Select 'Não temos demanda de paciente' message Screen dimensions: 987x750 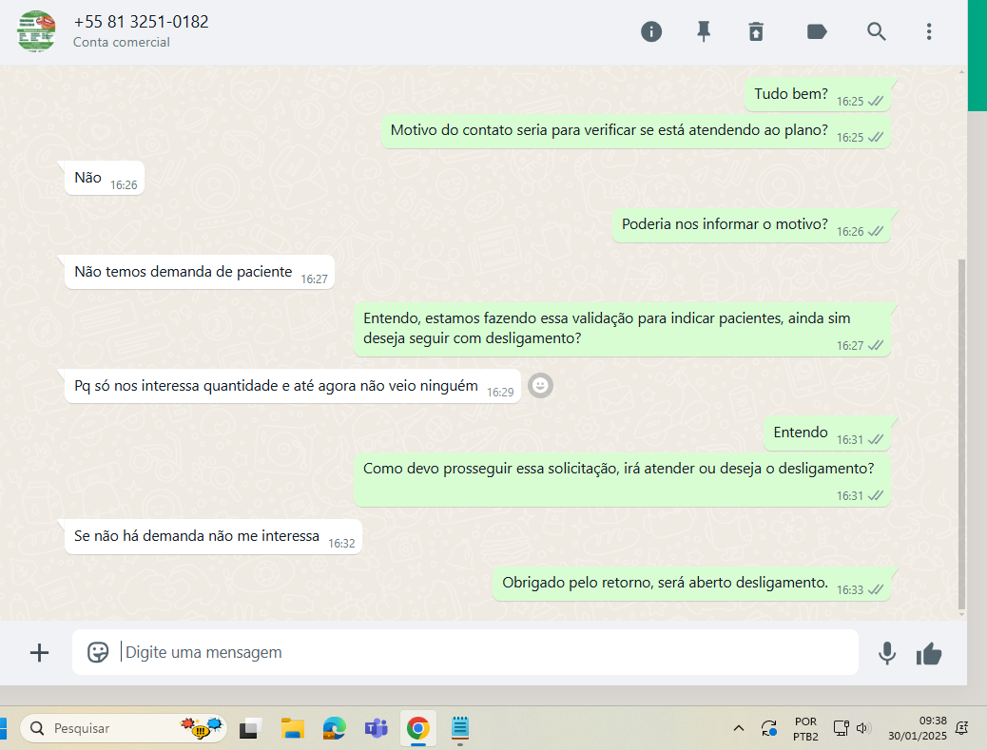pos(200,272)
